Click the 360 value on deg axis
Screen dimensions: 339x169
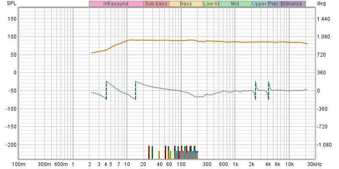tap(321, 73)
